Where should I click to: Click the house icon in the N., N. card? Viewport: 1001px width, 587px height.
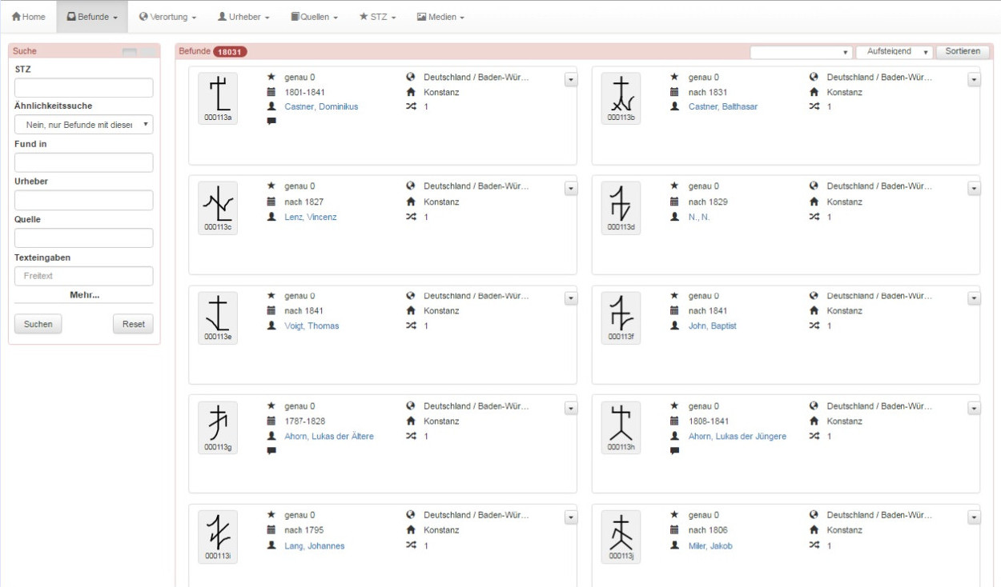(814, 202)
